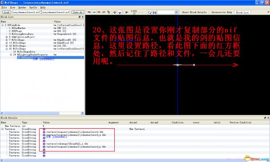Click the flip axes icon in toolbar
The width and height of the screenshot is (270, 162).
coord(115,12)
